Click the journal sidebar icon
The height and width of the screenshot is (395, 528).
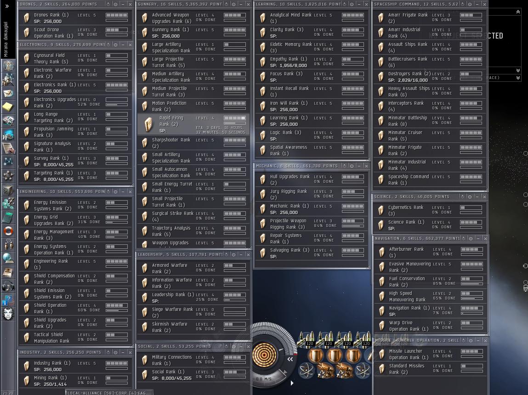tap(8, 148)
